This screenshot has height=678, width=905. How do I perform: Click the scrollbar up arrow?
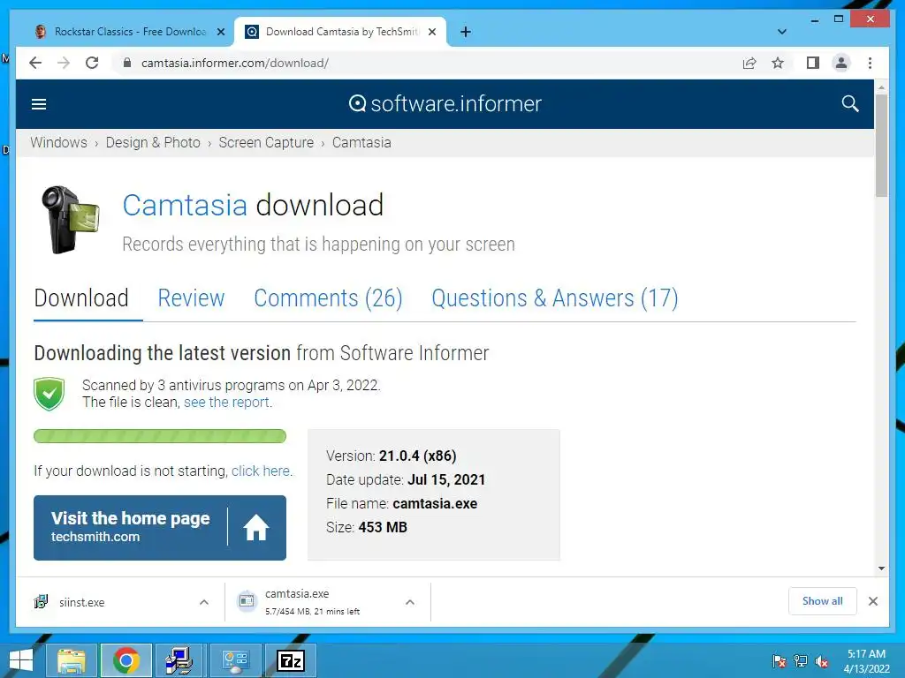click(881, 87)
